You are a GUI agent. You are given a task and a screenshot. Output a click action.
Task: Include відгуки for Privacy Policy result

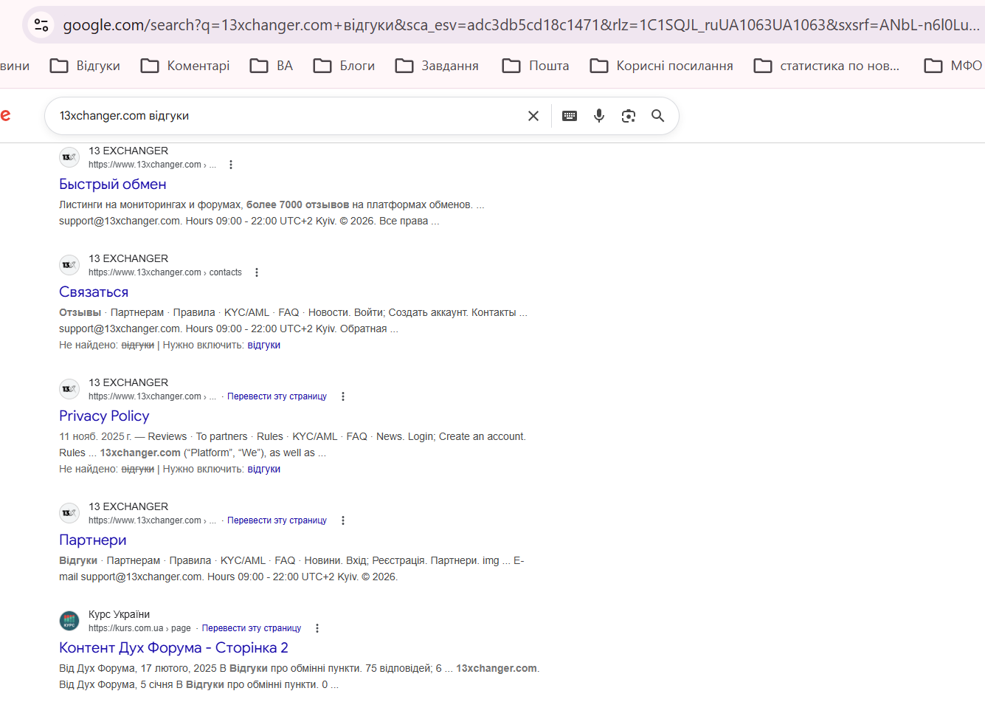click(264, 469)
